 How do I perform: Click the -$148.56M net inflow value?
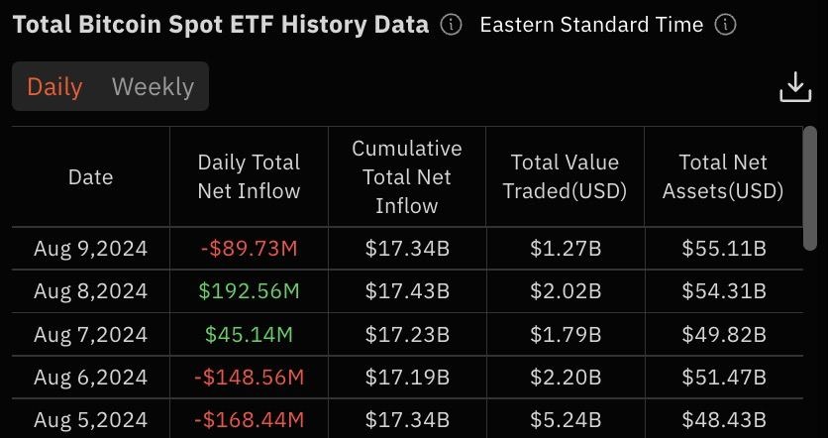[x=249, y=378]
